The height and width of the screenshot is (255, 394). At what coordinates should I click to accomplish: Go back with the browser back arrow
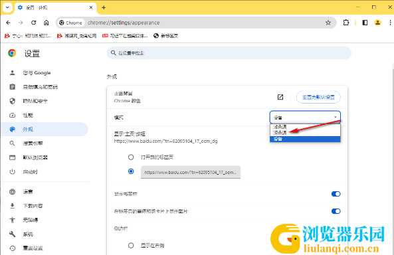tap(8, 23)
